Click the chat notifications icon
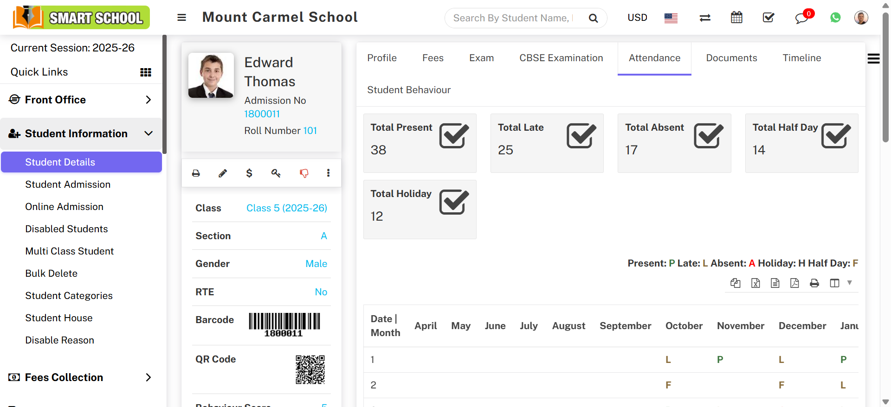The width and height of the screenshot is (891, 407). click(802, 18)
